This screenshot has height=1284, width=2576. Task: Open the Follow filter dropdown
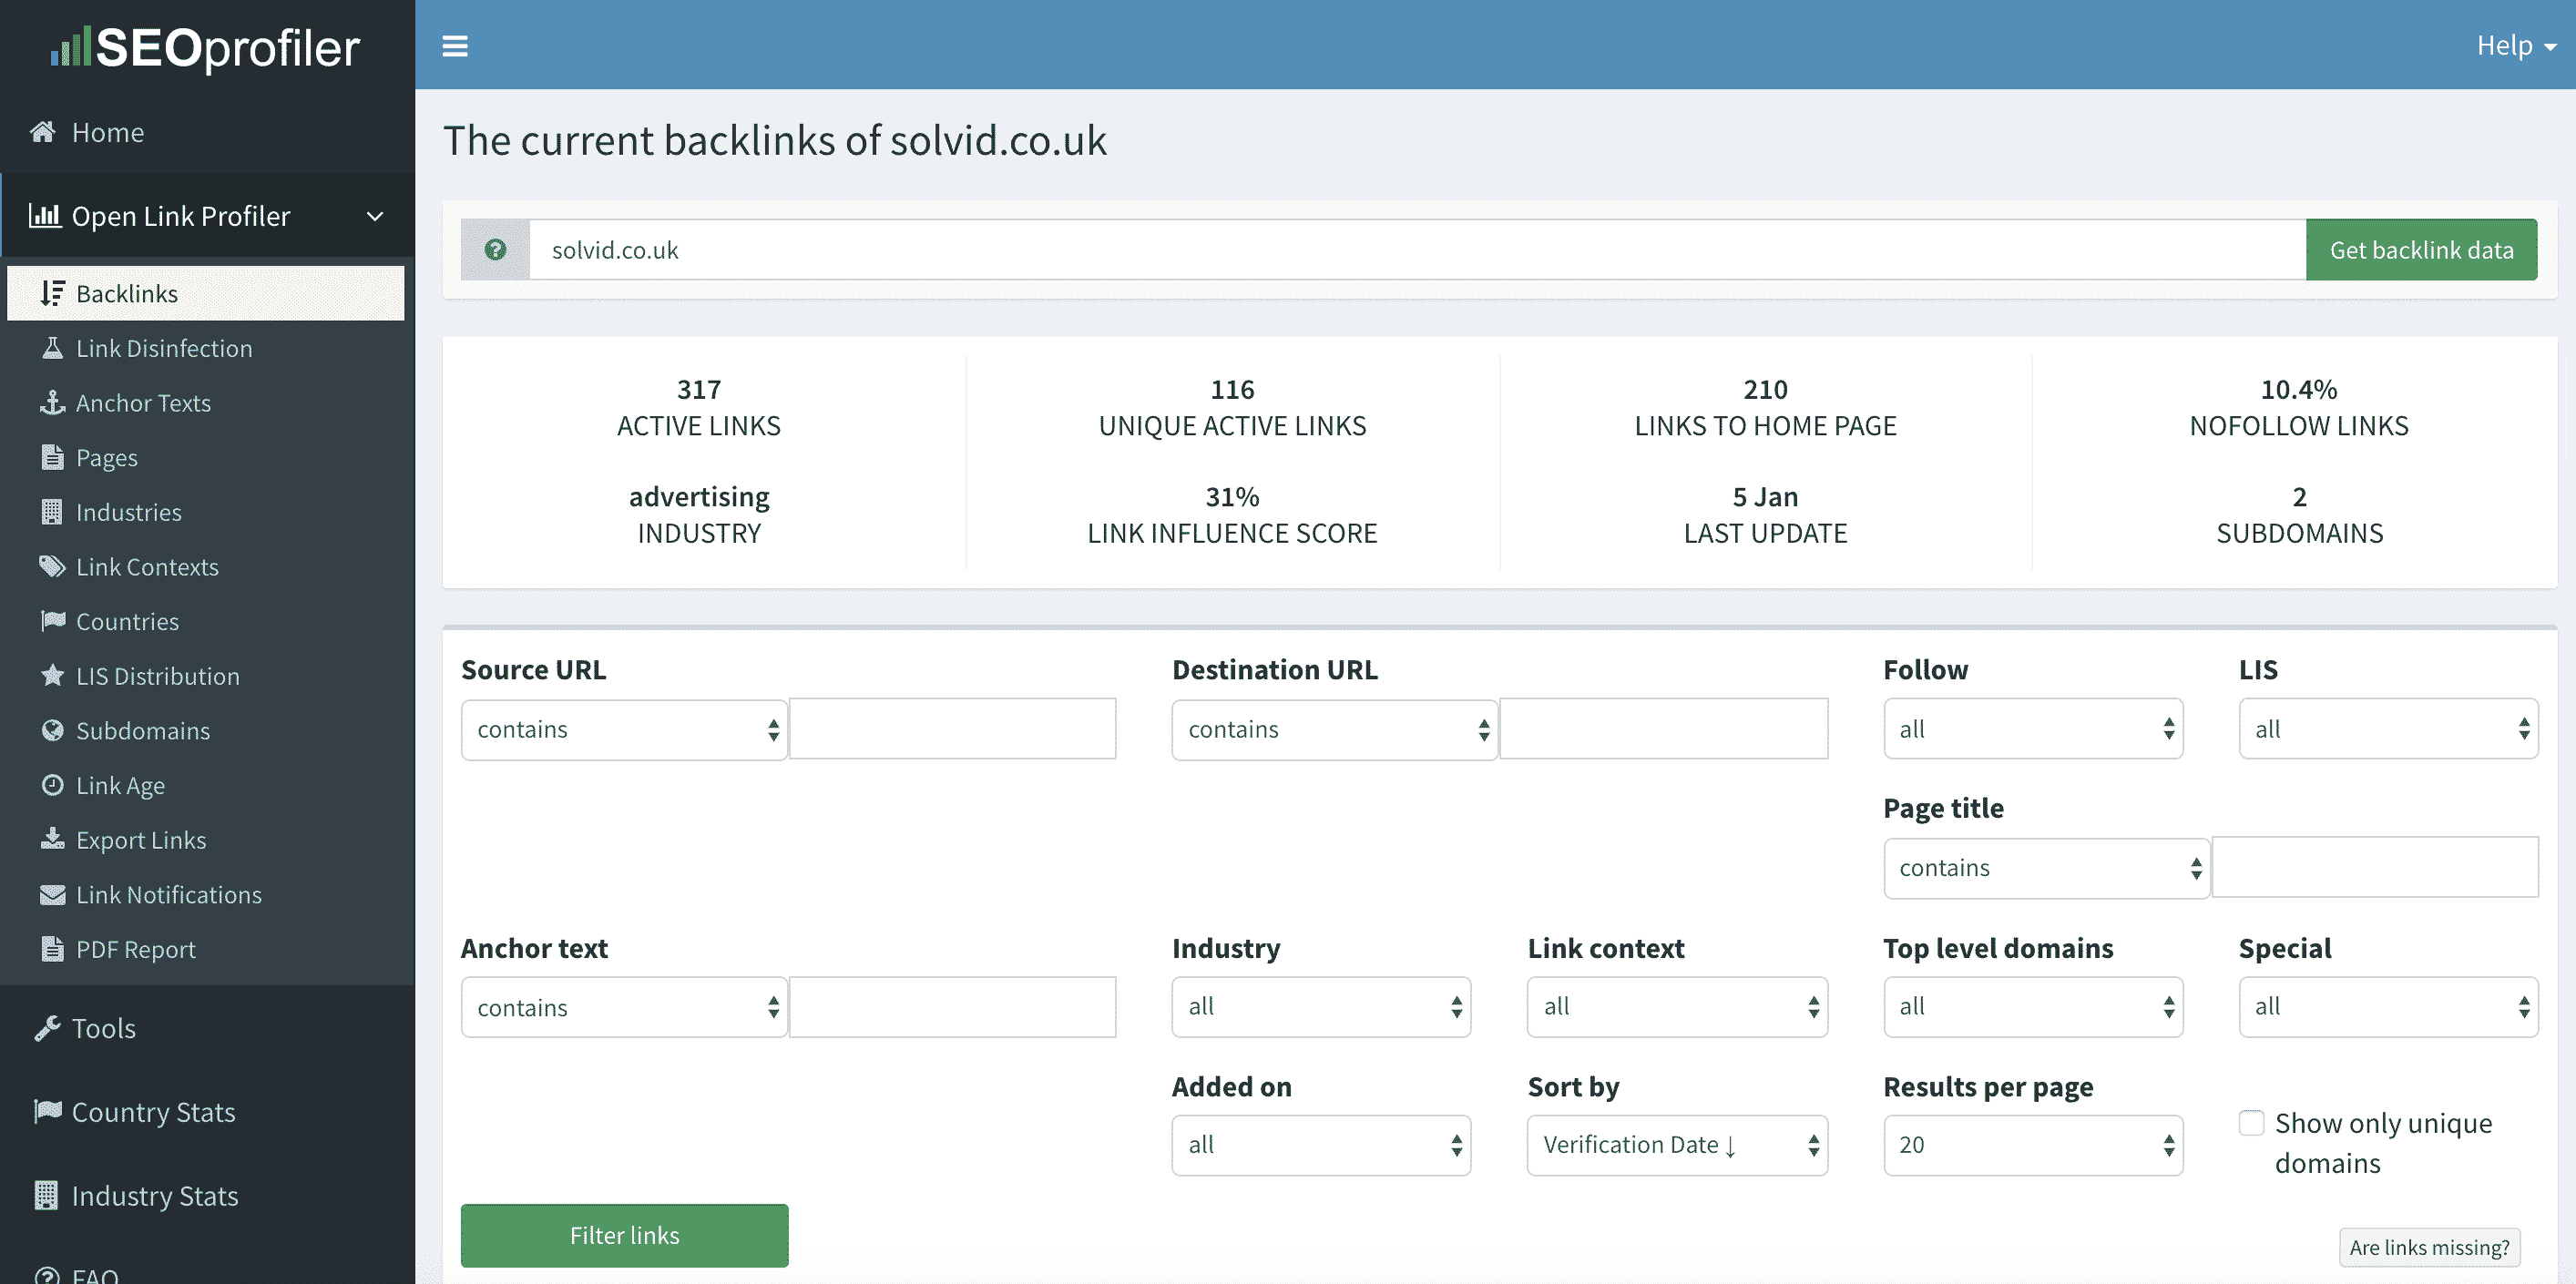point(2032,728)
